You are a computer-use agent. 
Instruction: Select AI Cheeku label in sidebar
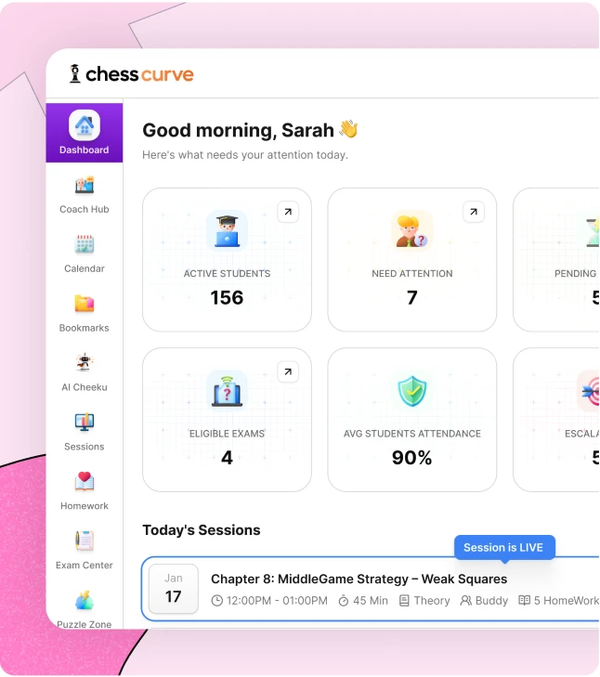click(x=85, y=387)
